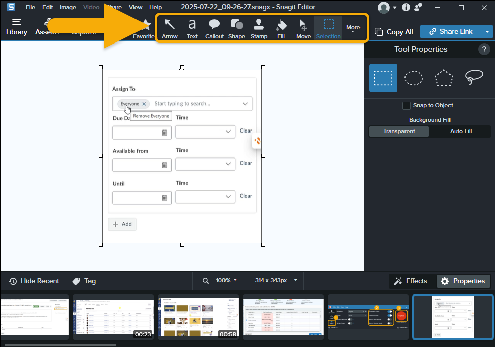
Task: Set Background Fill to Auto-Fill
Action: tap(461, 131)
